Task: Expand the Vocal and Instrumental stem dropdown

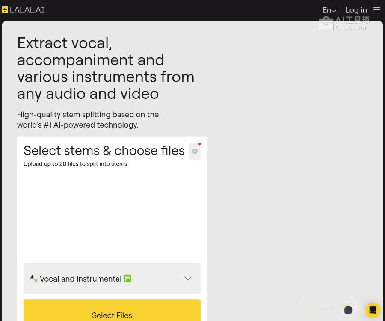Action: pyautogui.click(x=112, y=279)
